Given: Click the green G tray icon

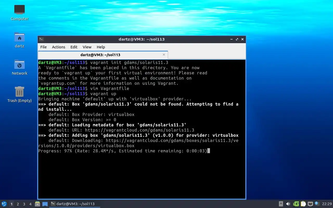Looking at the screenshot, I should click(x=296, y=204).
